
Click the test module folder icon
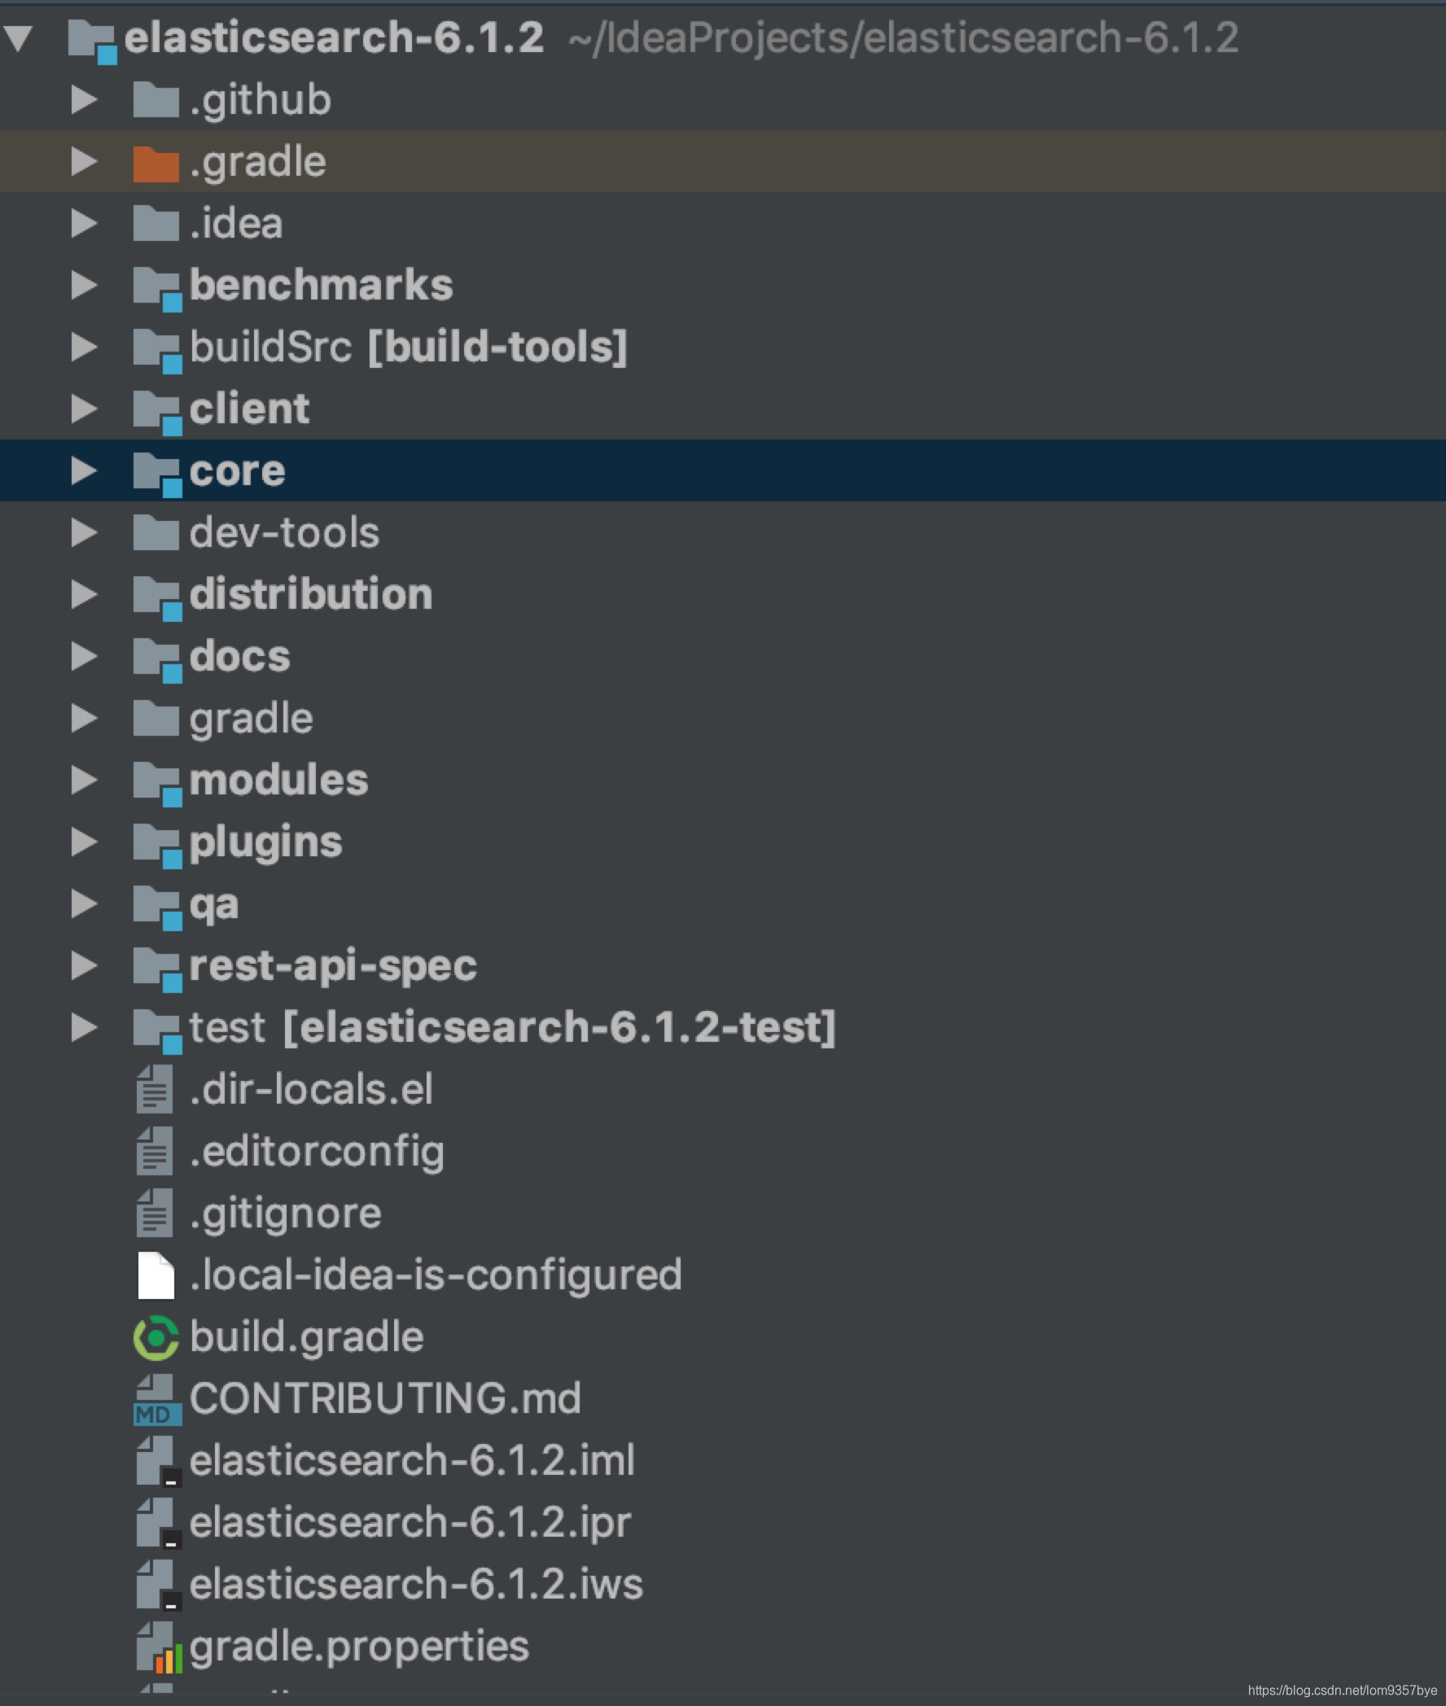pos(157,1030)
